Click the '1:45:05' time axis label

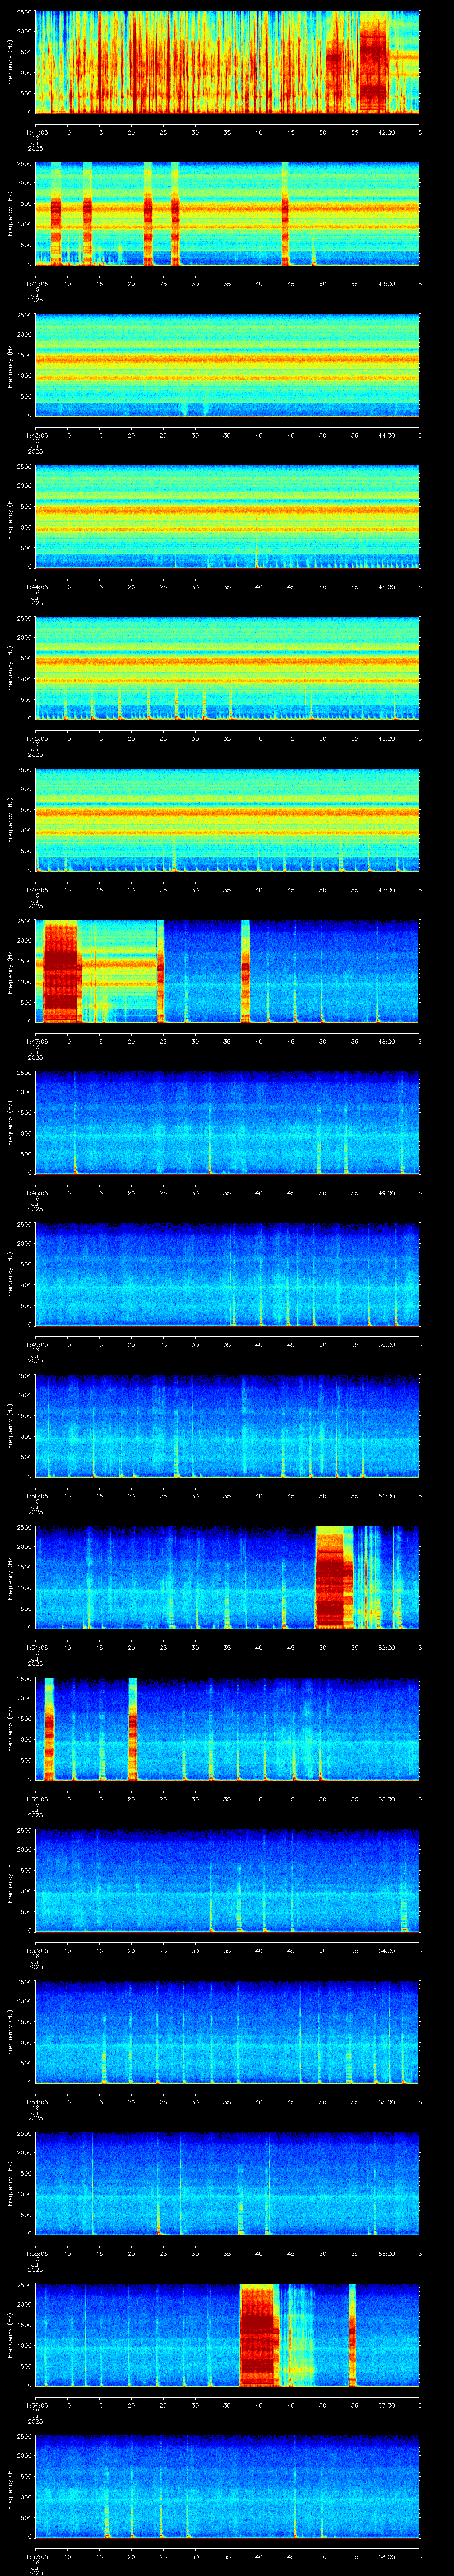tap(36, 738)
